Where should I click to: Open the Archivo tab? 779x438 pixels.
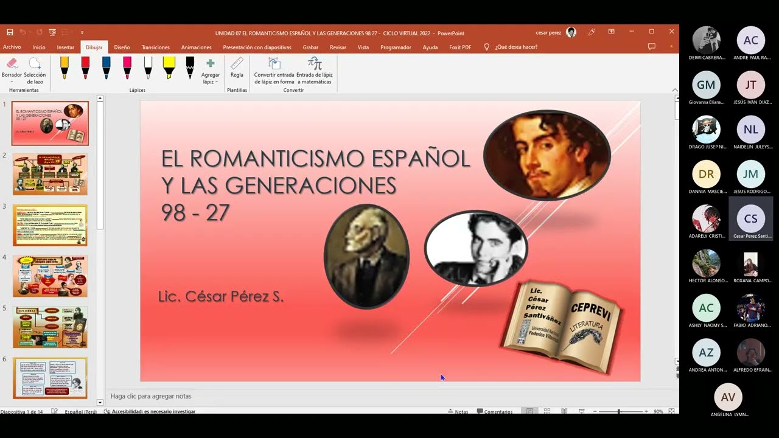[x=12, y=47]
